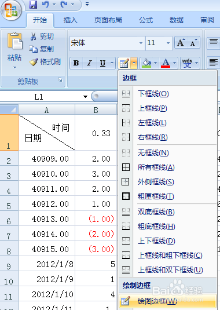The width and height of the screenshot is (220, 310).
Task: Open the undo history dropdown arrow
Action: [54, 5]
